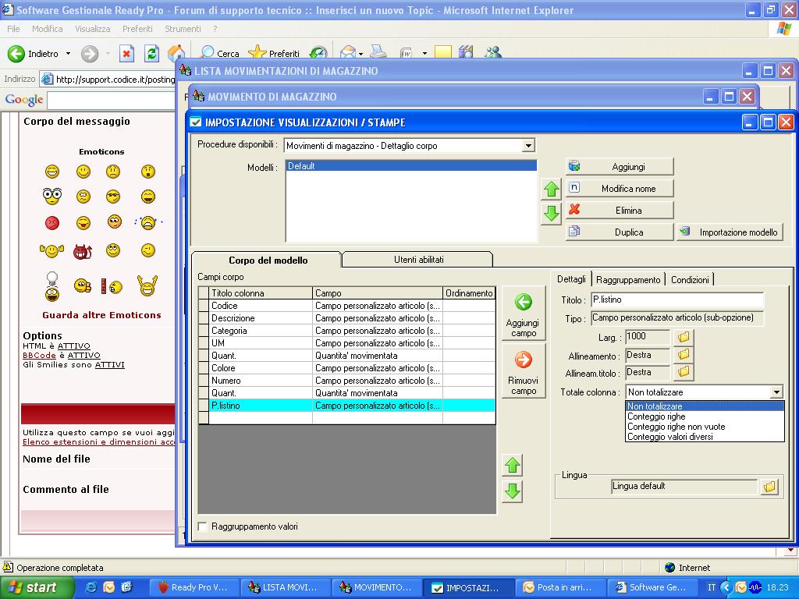Move model down with green arrow beside Modelli list
The image size is (799, 599).
coord(551,214)
